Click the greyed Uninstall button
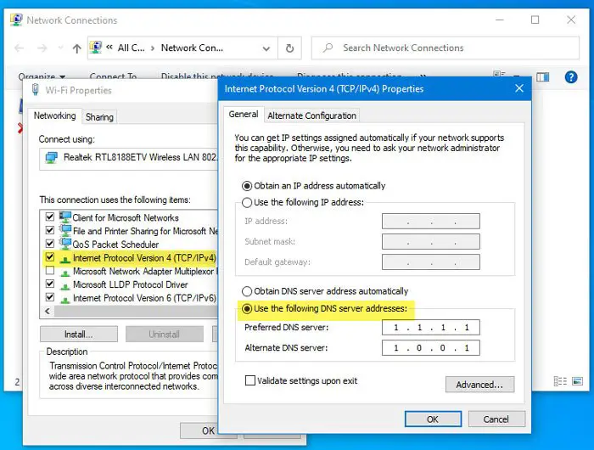This screenshot has width=594, height=450. pyautogui.click(x=164, y=334)
